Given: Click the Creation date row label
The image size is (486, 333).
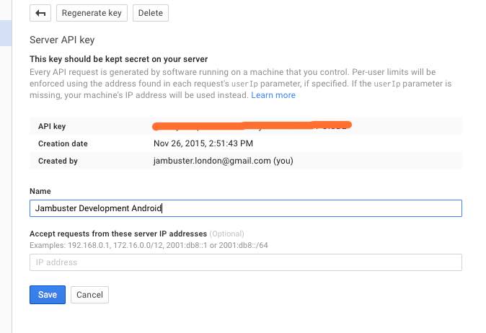Looking at the screenshot, I should pyautogui.click(x=63, y=143).
